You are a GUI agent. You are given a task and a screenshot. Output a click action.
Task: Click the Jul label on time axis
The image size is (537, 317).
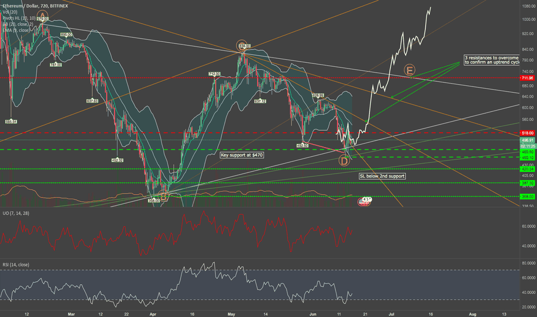pyautogui.click(x=391, y=314)
